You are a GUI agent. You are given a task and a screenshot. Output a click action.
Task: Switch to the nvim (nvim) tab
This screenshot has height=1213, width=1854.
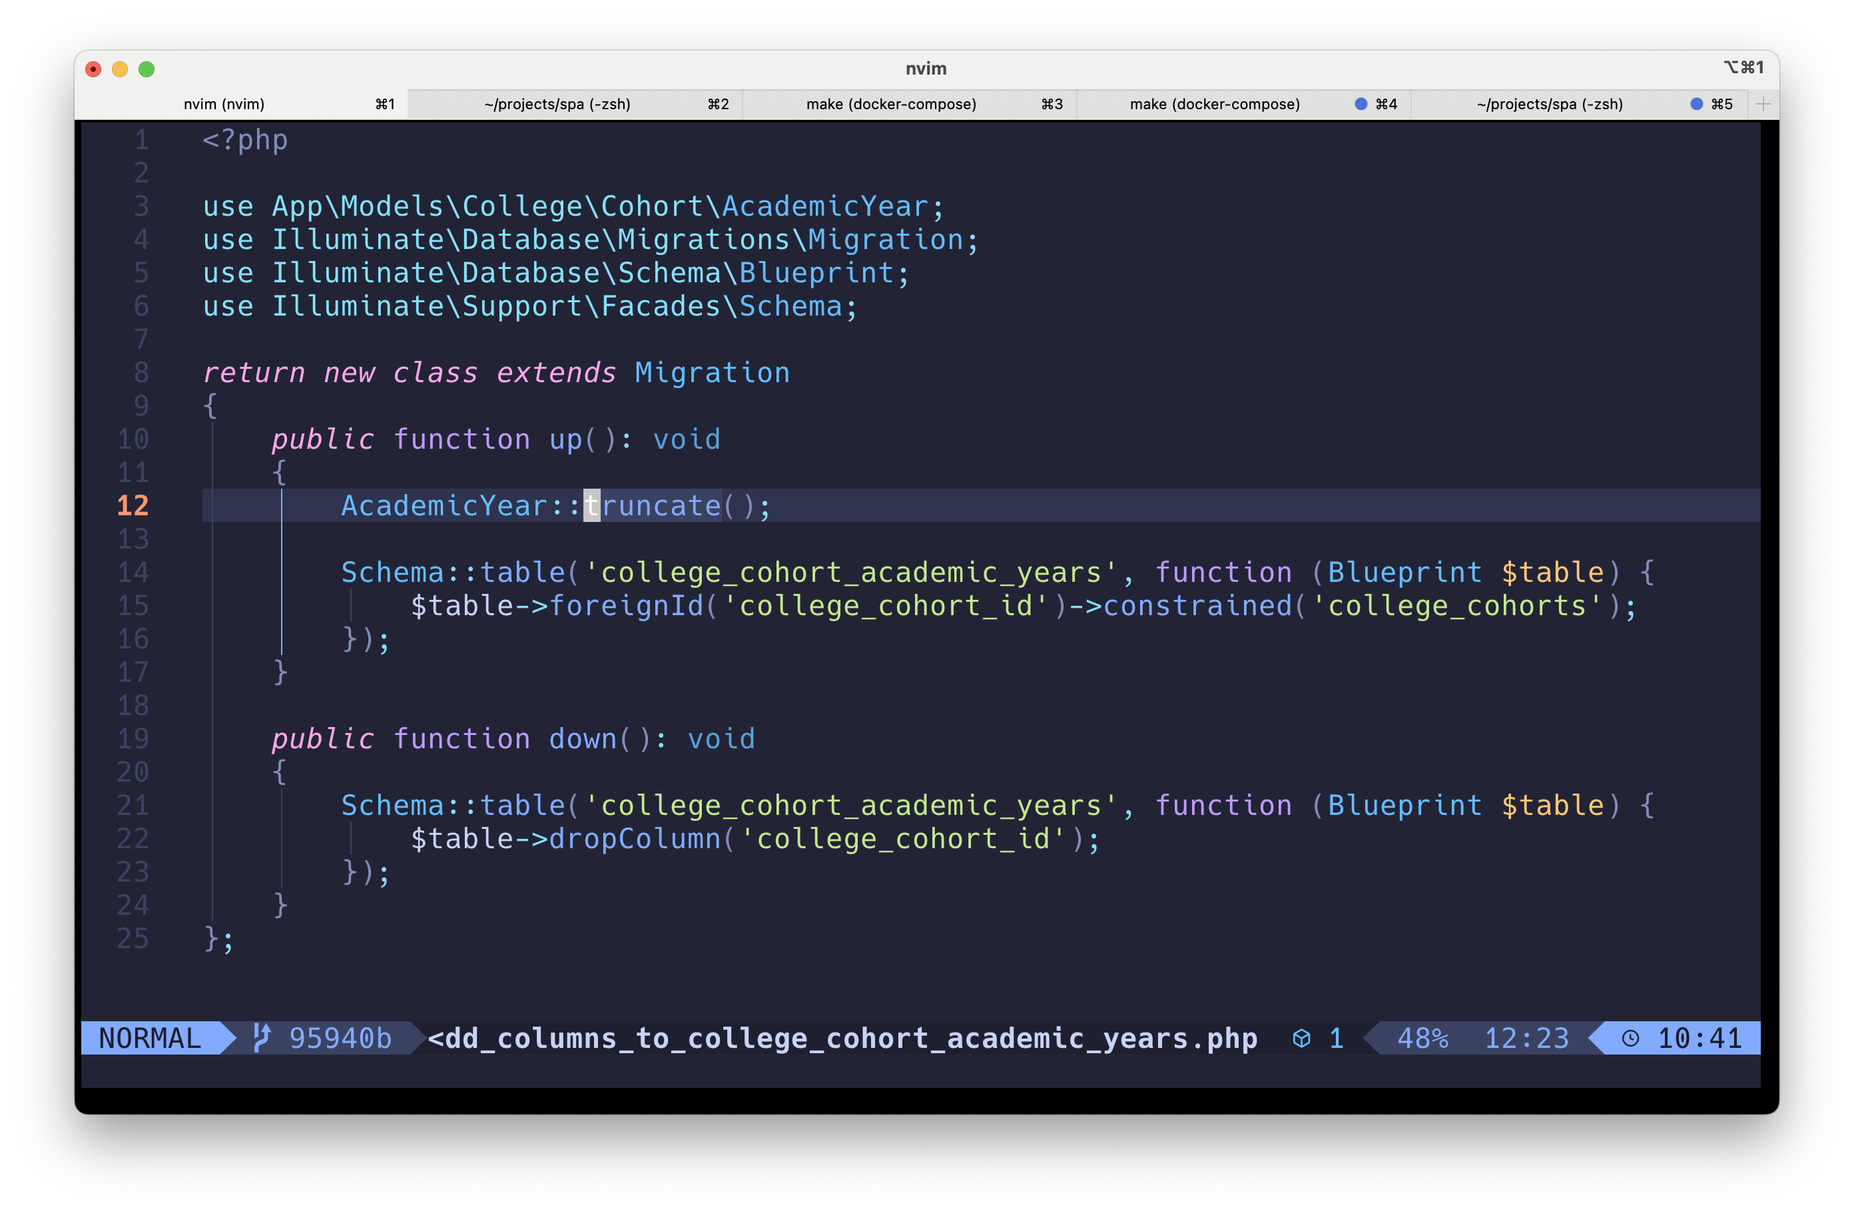click(242, 105)
